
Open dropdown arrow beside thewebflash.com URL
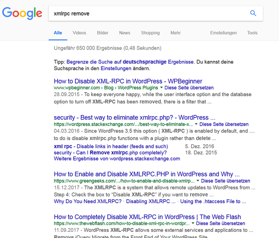click(x=193, y=223)
